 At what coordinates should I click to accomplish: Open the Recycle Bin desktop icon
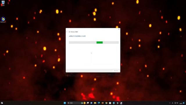tap(3, 3)
